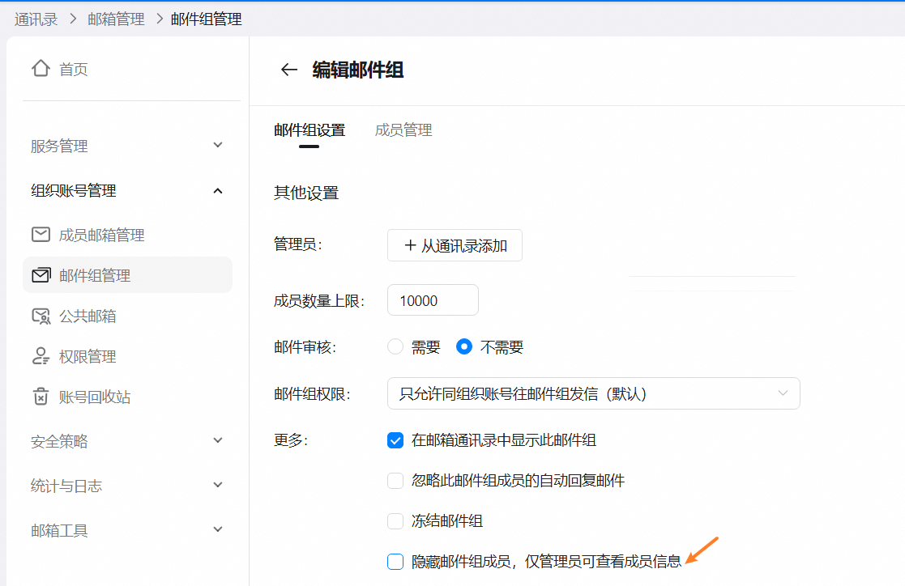Click the plus icon on 从通讯录添加
Image resolution: width=905 pixels, height=586 pixels.
(409, 245)
